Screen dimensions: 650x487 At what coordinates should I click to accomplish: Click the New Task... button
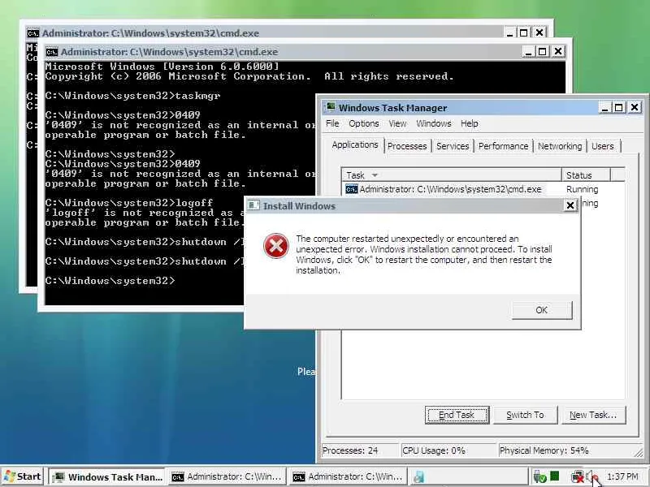pyautogui.click(x=593, y=415)
